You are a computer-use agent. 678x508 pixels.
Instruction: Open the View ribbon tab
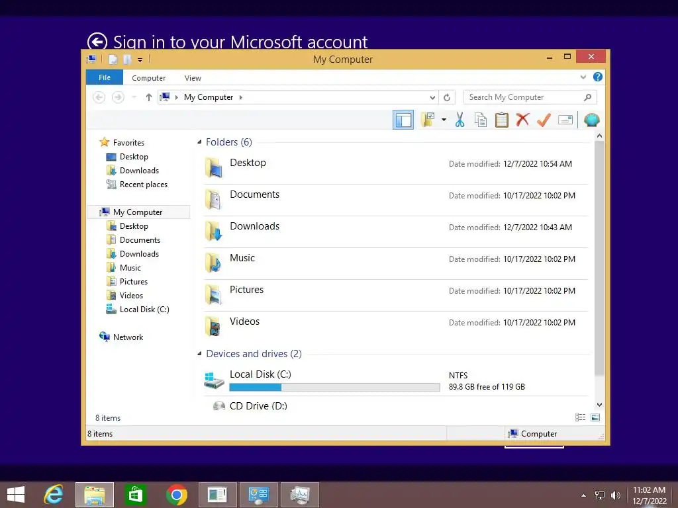tap(193, 78)
